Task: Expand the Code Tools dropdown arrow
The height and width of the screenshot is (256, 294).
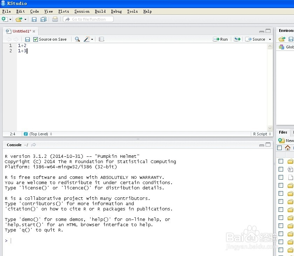Action: click(92, 39)
